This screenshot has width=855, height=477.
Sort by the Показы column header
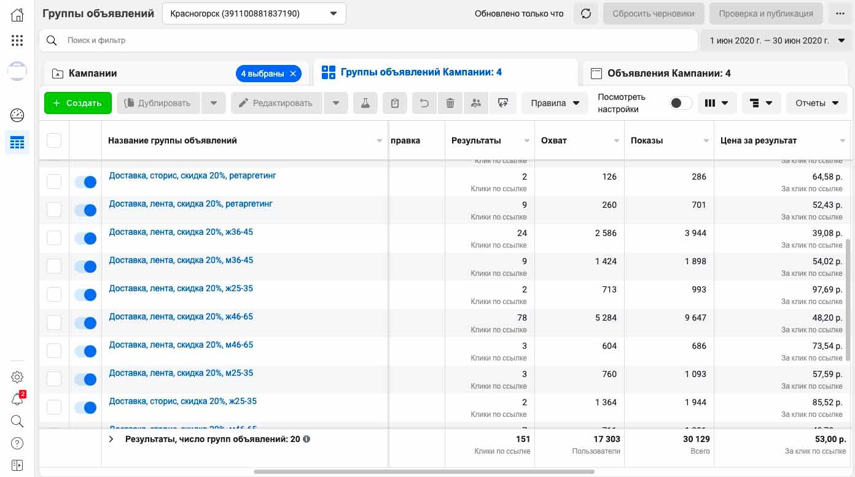[669, 140]
